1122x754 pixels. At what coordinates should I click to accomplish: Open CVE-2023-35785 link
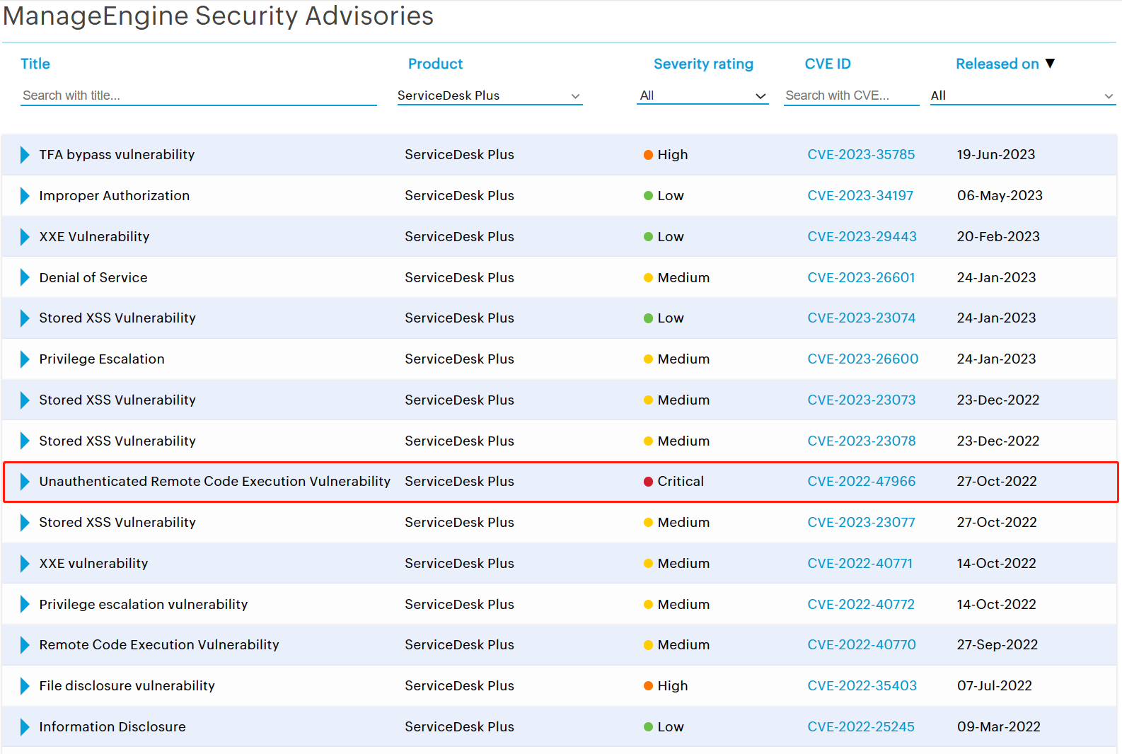[x=861, y=155]
